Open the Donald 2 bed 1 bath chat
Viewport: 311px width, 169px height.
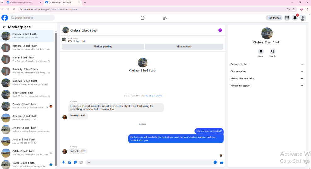(x=27, y=106)
